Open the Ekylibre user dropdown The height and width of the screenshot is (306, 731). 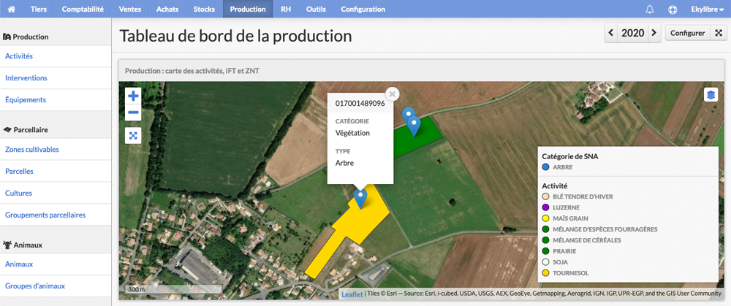(707, 9)
